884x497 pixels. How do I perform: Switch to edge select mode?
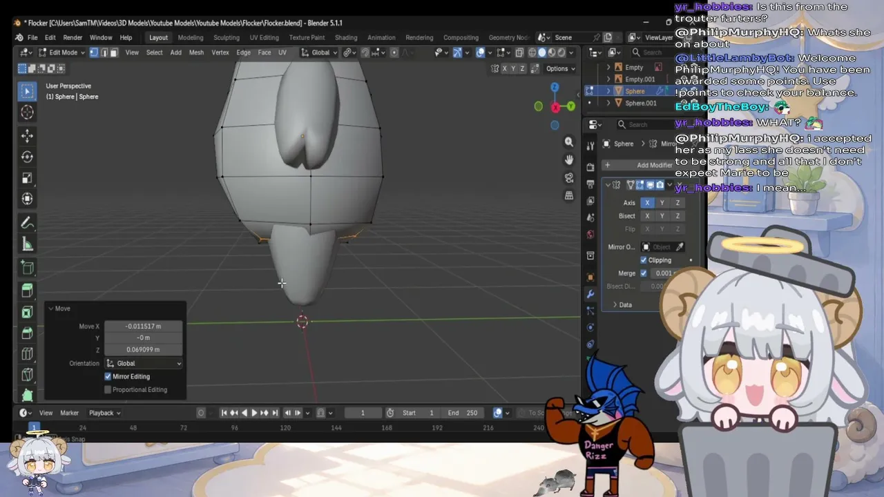click(x=104, y=52)
